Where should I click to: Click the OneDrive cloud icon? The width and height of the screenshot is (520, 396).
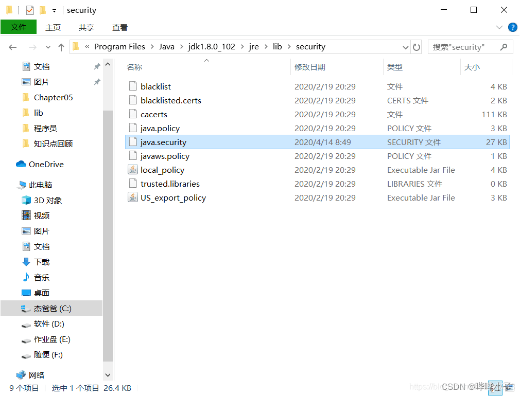pos(21,164)
